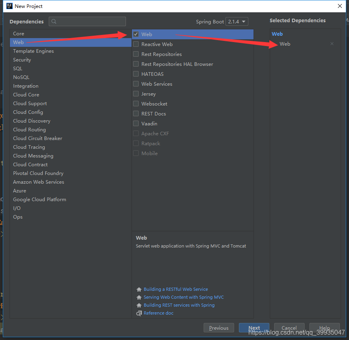Viewport: 349px width, 340px height.
Task: Click the blue Web group header in Selected Dependencies
Action: [277, 34]
